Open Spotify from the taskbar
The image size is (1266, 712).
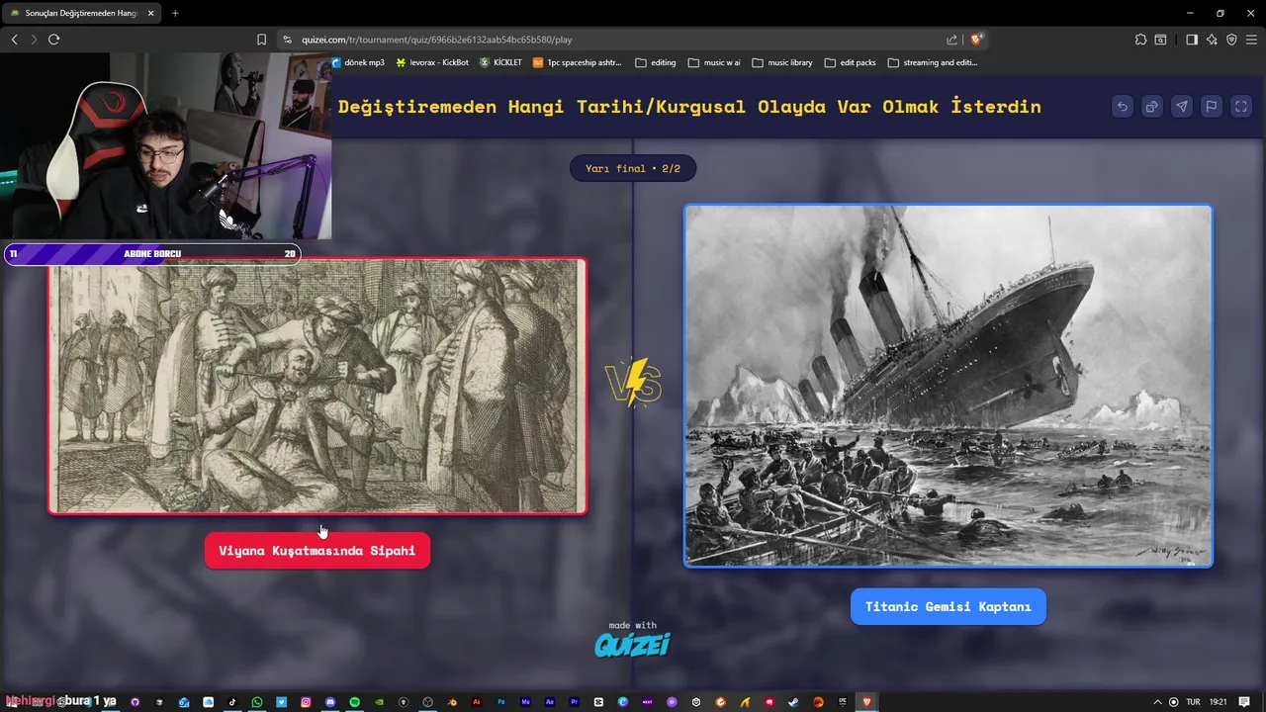[x=354, y=702]
